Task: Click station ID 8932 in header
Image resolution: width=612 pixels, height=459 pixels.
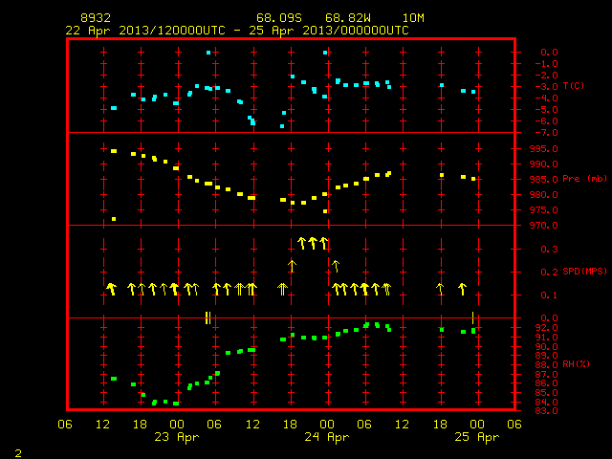Action: tap(96, 18)
